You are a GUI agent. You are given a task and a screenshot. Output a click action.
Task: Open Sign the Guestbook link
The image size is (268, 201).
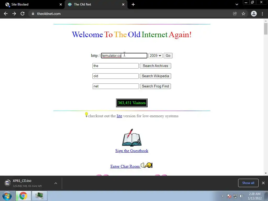[132, 151]
